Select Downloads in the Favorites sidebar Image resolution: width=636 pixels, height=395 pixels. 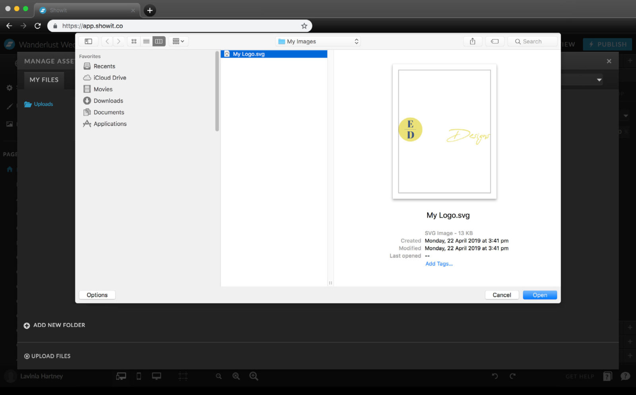[x=108, y=101]
